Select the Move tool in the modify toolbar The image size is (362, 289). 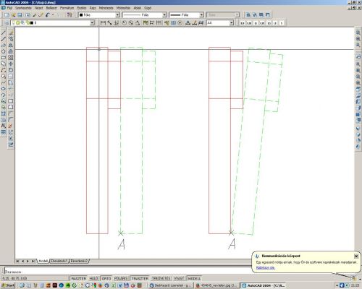(11, 64)
